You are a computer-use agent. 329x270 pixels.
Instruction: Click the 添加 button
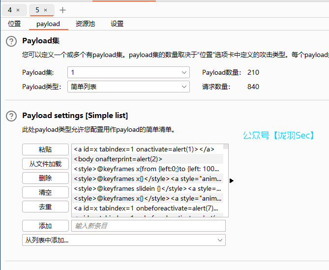[45, 226]
